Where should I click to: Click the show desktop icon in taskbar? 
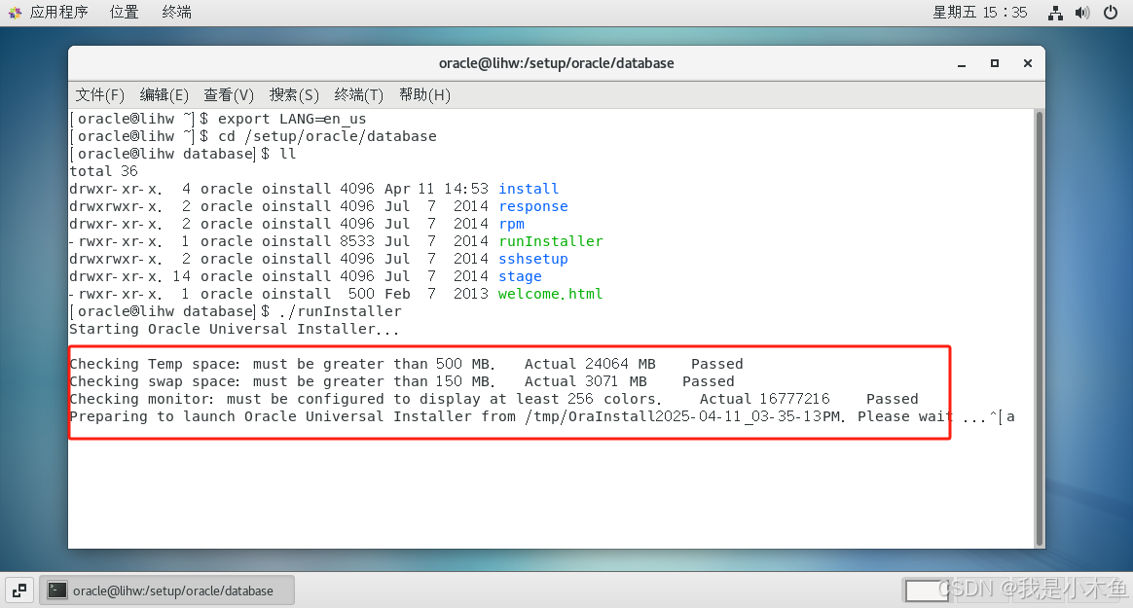click(x=19, y=590)
